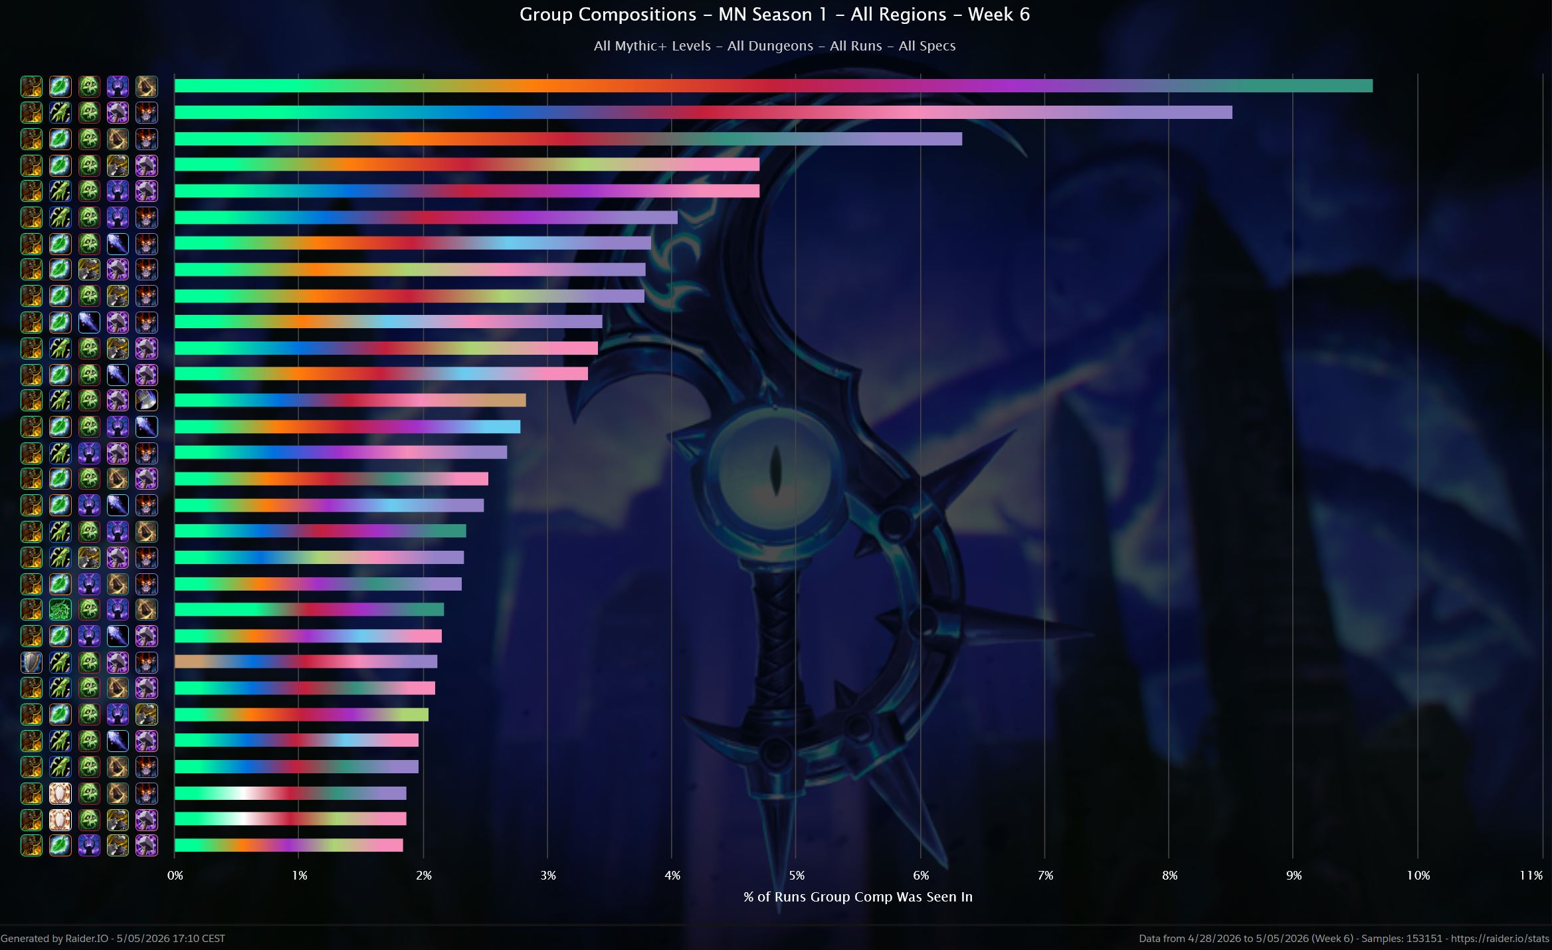Image resolution: width=1552 pixels, height=950 pixels.
Task: Click the '11%' axis tick label
Action: pyautogui.click(x=1531, y=876)
